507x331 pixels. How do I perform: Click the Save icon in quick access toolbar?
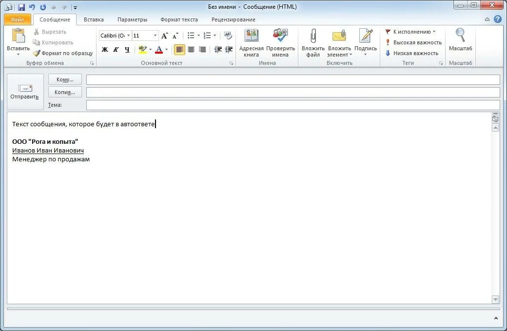pyautogui.click(x=21, y=7)
